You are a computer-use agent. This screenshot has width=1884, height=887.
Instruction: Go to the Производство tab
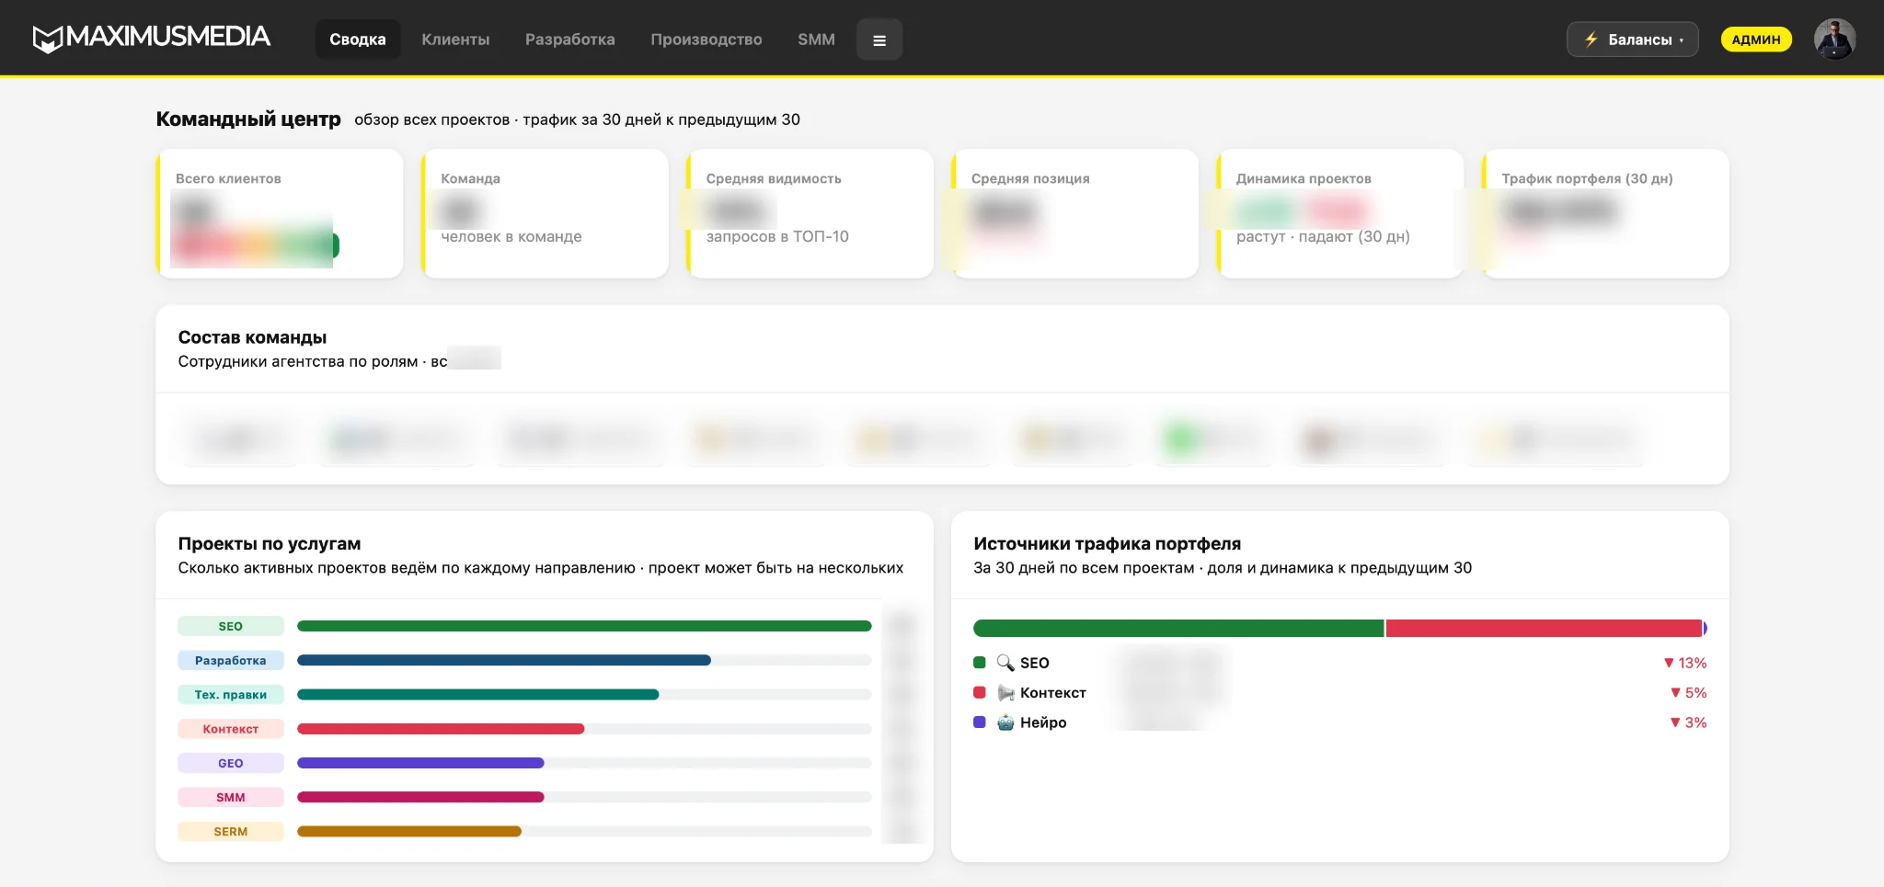[706, 40]
